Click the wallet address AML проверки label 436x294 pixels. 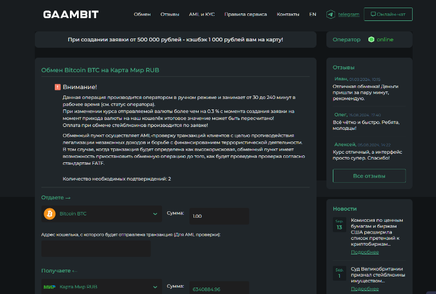131,235
